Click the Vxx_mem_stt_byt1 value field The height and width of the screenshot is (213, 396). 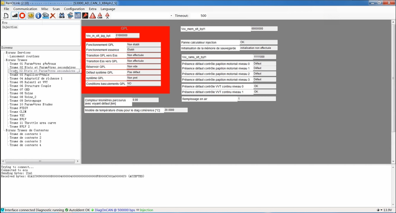pyautogui.click(x=264, y=29)
